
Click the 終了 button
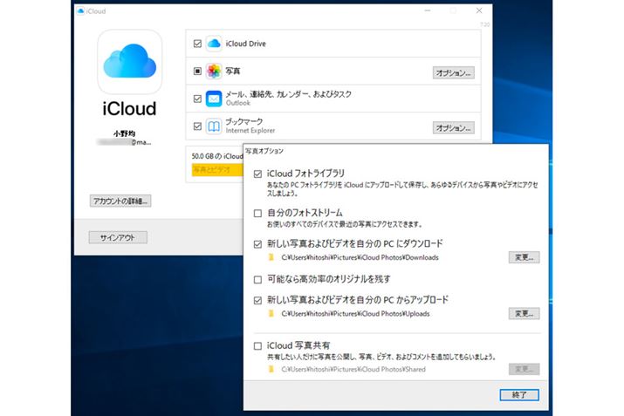point(519,394)
